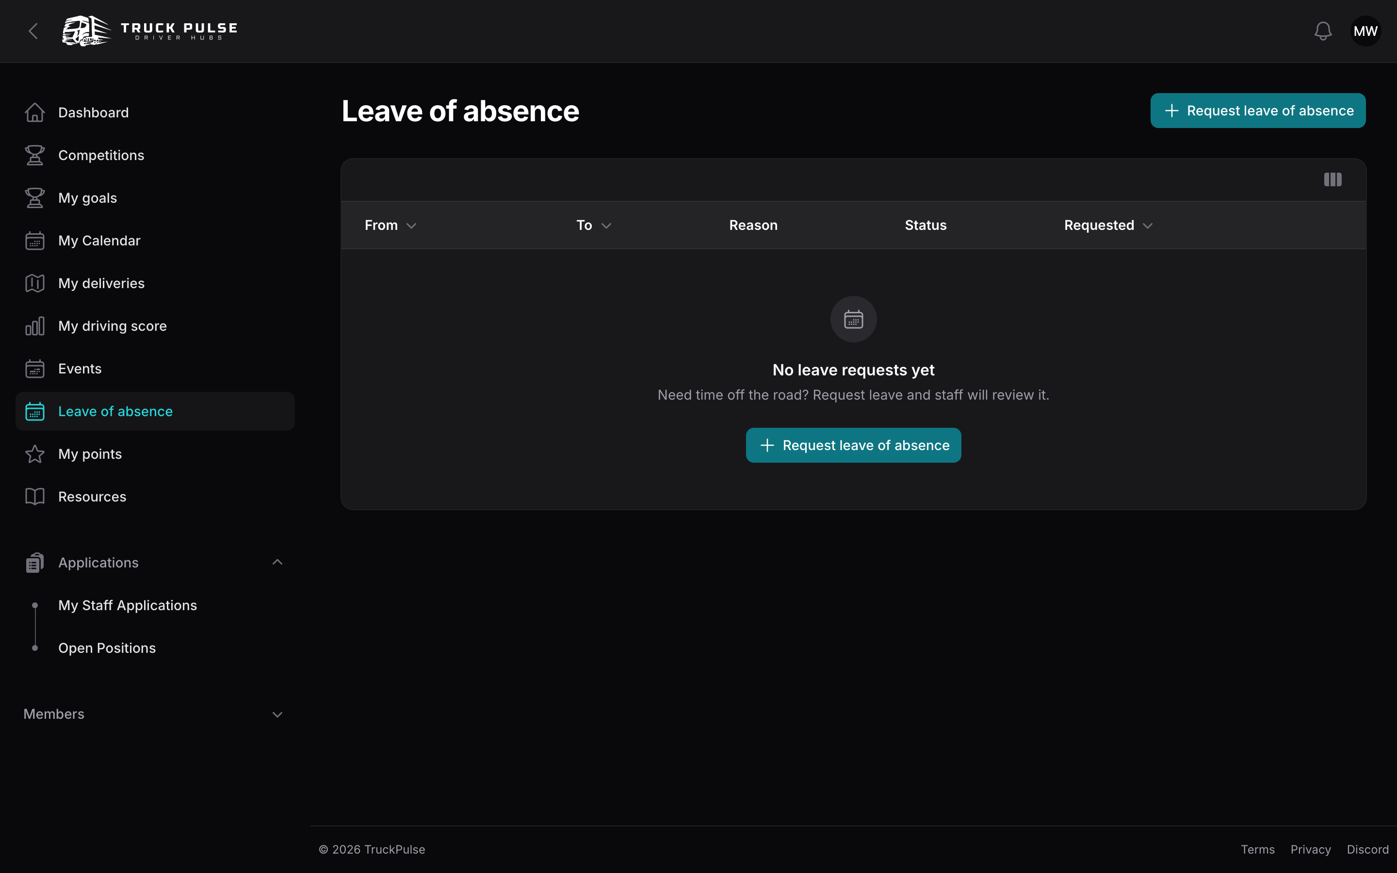
Task: Open the Discord link
Action: (1367, 849)
